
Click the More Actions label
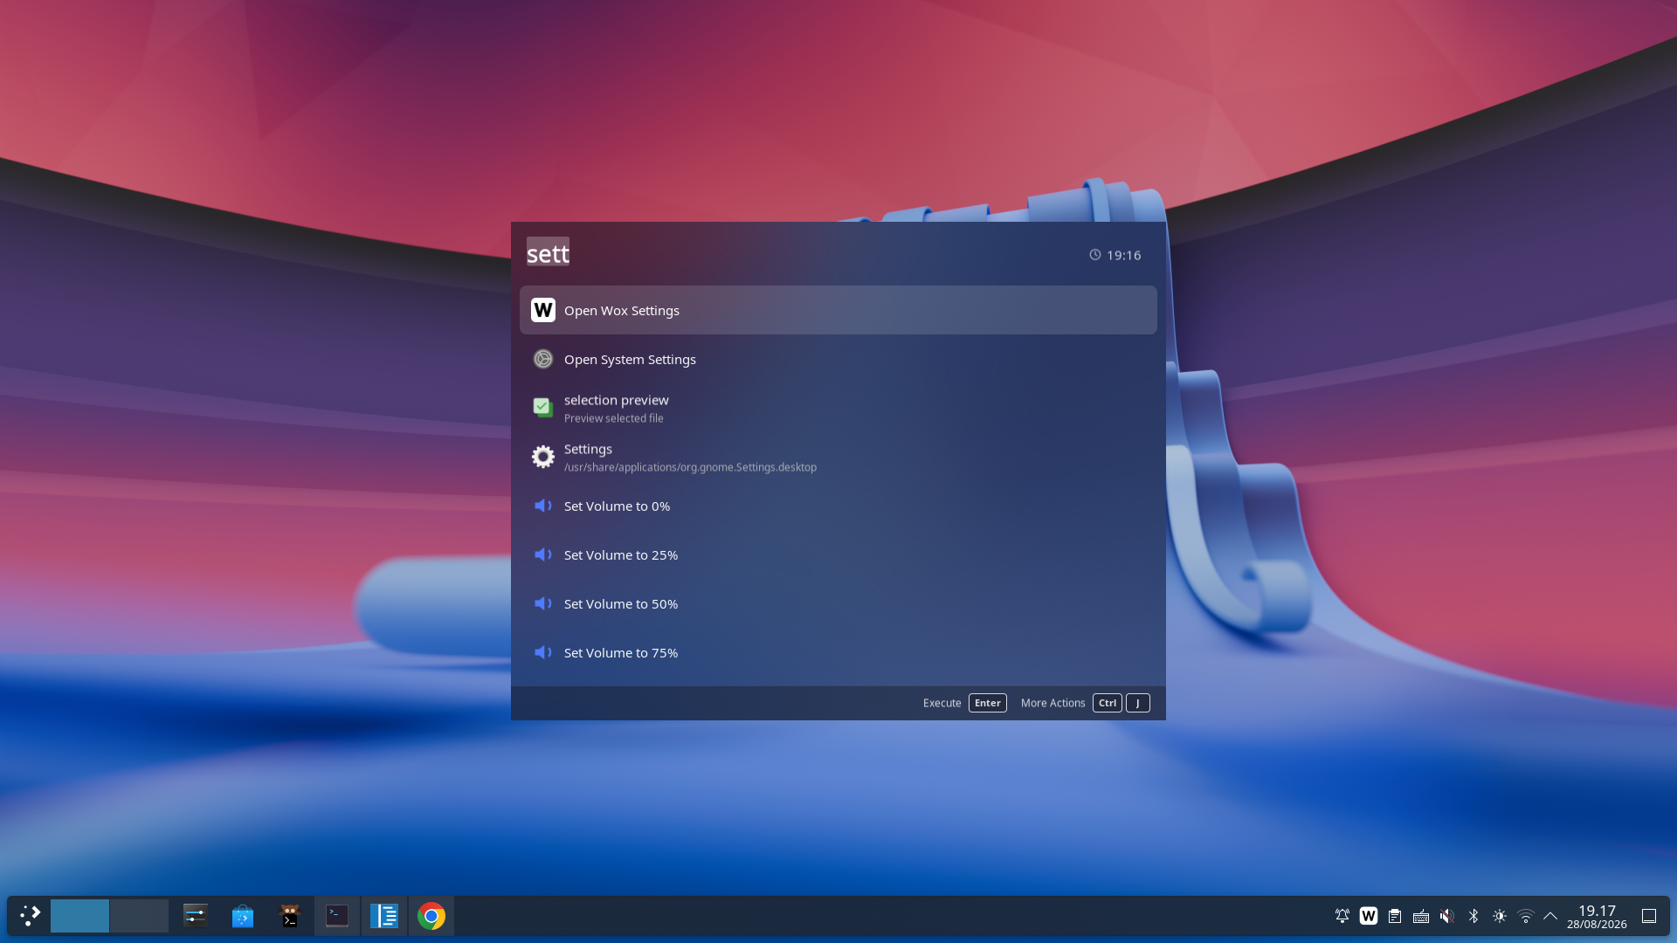(x=1052, y=703)
